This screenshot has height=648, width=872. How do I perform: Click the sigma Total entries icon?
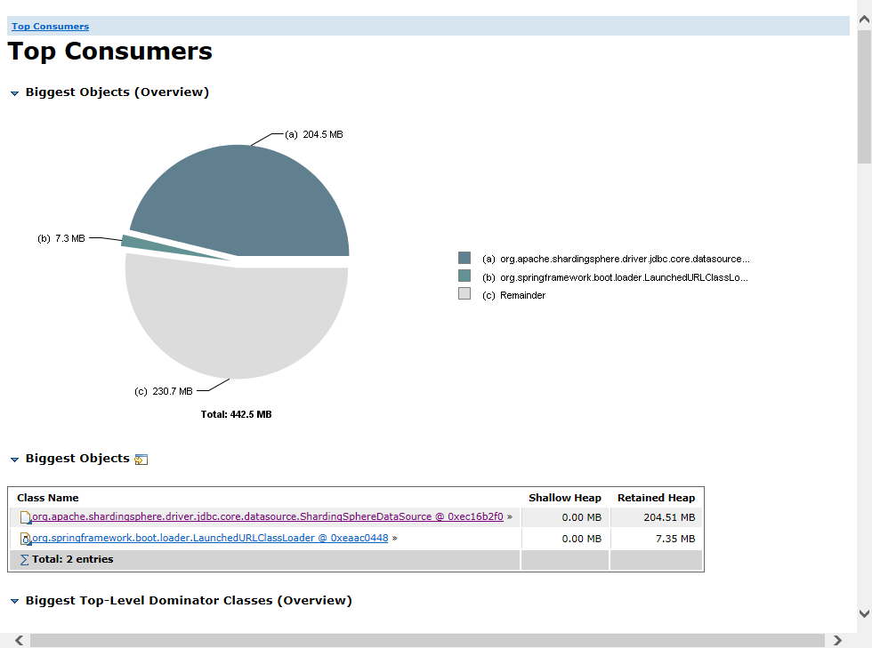tap(24, 560)
